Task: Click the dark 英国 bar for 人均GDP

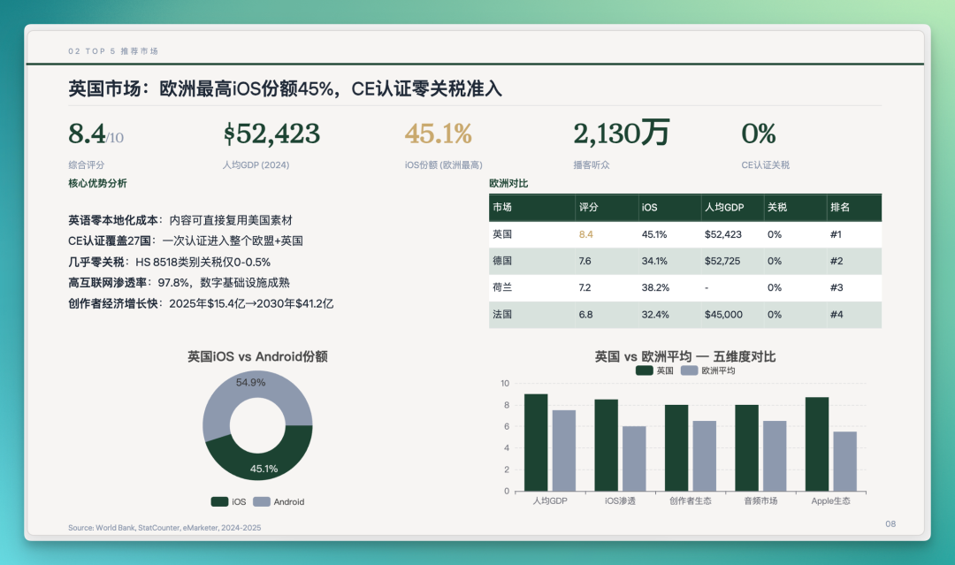Action: (x=536, y=443)
